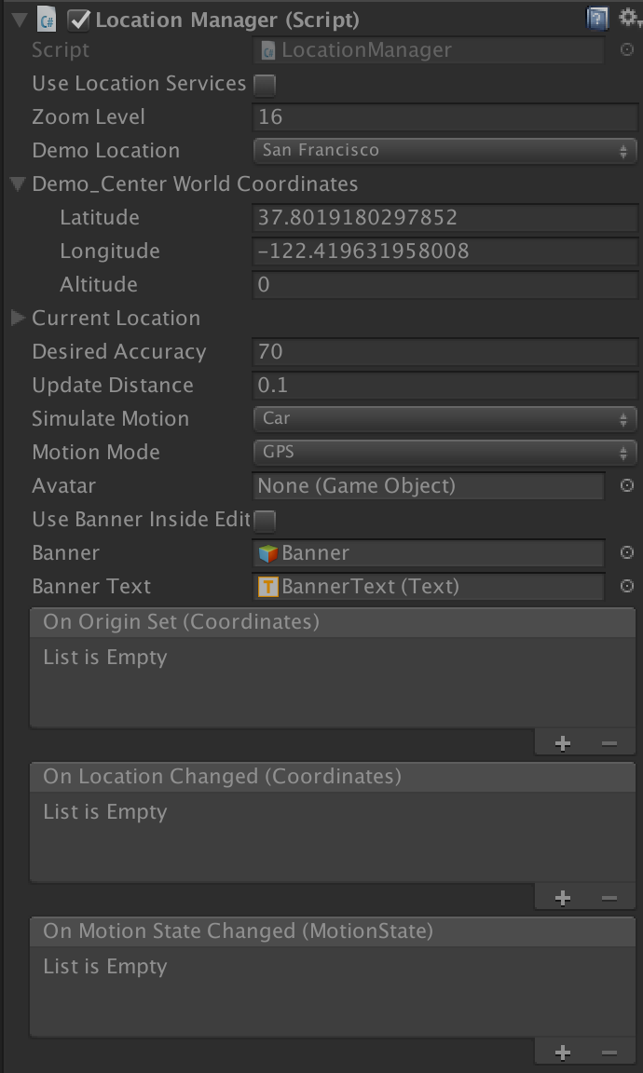Screen dimensions: 643x1073
Task: Click the object picker circle on Banner Text
Action: (x=627, y=586)
